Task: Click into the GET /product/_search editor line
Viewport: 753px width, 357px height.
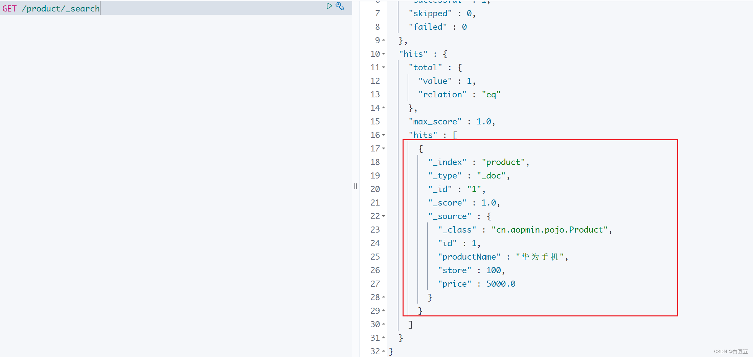Action: coord(176,8)
